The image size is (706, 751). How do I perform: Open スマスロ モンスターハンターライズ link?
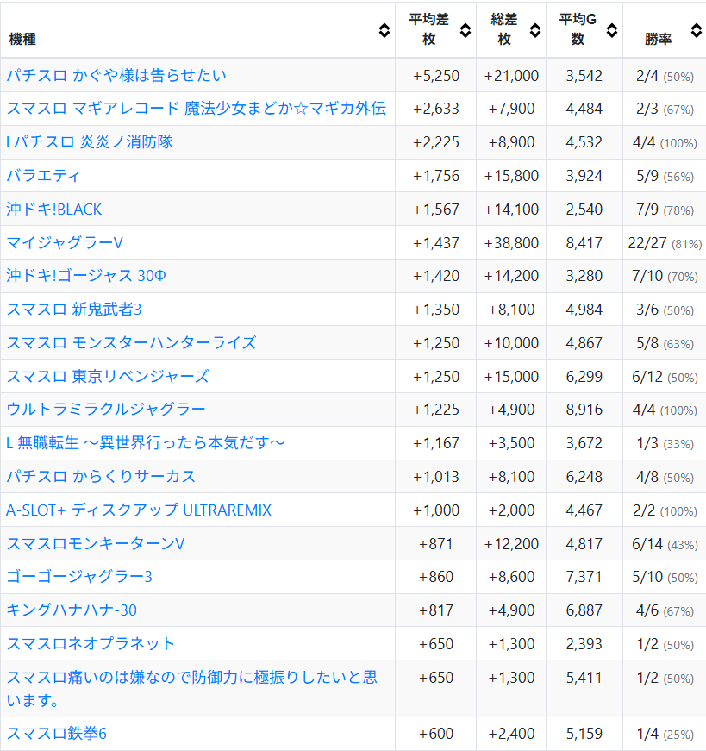click(x=132, y=343)
